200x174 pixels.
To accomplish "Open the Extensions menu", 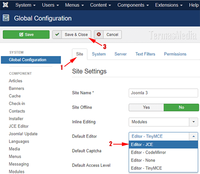I will pos(169,5).
